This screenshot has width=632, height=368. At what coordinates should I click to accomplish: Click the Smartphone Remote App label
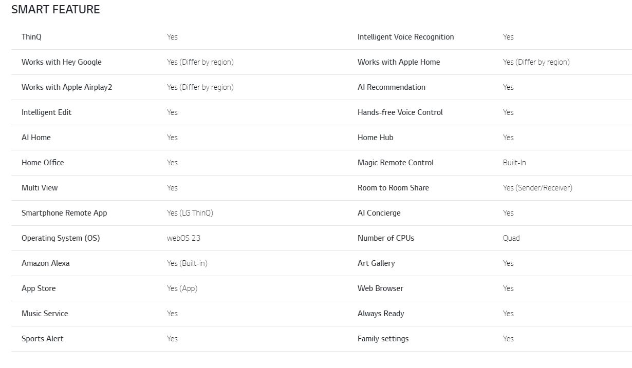tap(64, 213)
